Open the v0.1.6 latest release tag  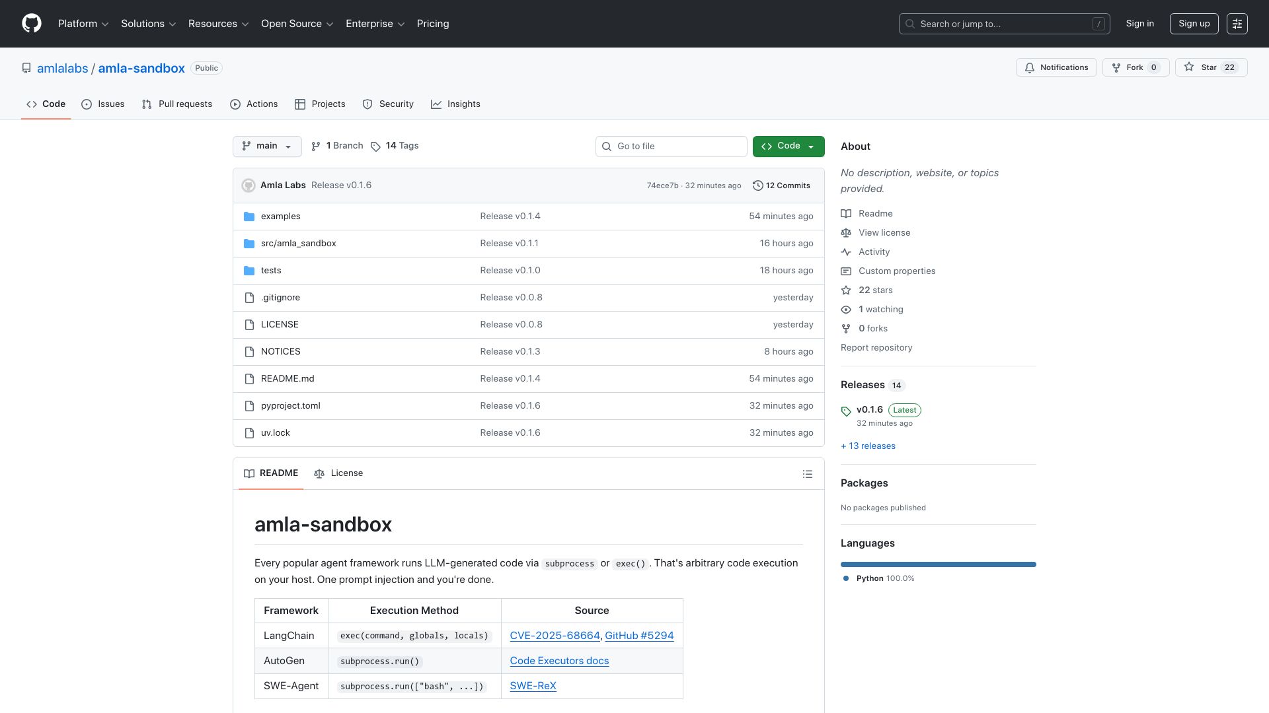tap(869, 410)
